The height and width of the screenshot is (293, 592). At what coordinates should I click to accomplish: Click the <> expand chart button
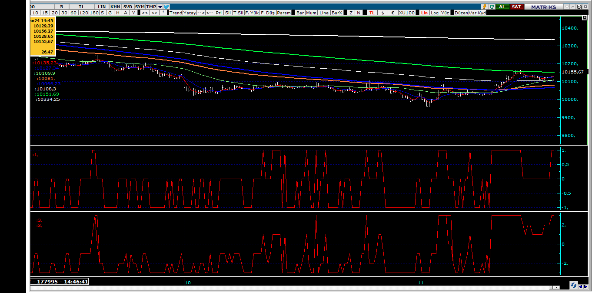point(154,13)
